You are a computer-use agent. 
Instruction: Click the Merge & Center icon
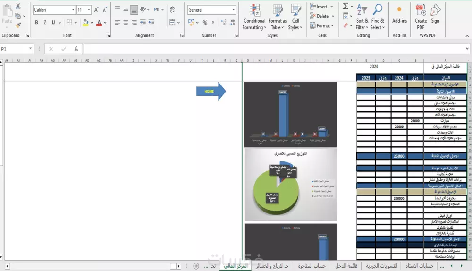pyautogui.click(x=172, y=23)
